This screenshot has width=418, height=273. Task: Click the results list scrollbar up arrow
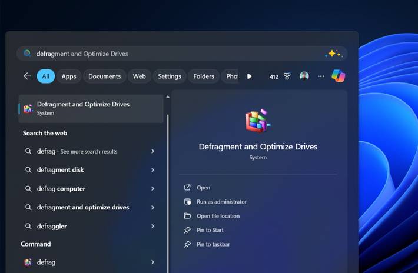click(x=168, y=96)
